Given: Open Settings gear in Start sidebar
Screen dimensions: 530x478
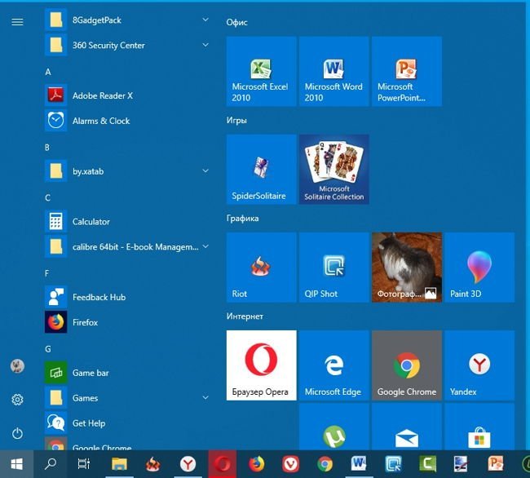Looking at the screenshot, I should point(17,400).
